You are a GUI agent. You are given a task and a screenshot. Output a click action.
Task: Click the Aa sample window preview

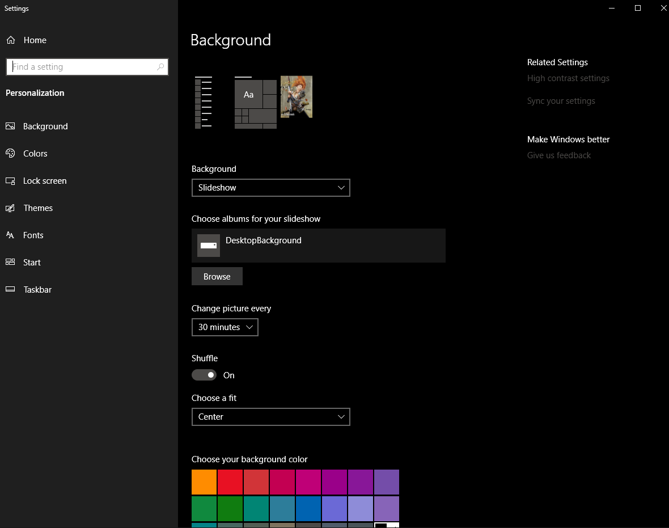[x=249, y=95]
